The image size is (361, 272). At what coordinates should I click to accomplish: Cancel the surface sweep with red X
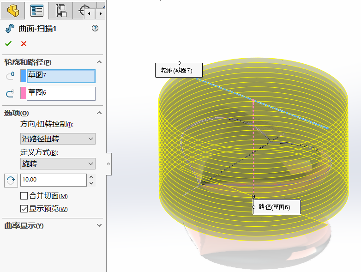click(x=24, y=43)
